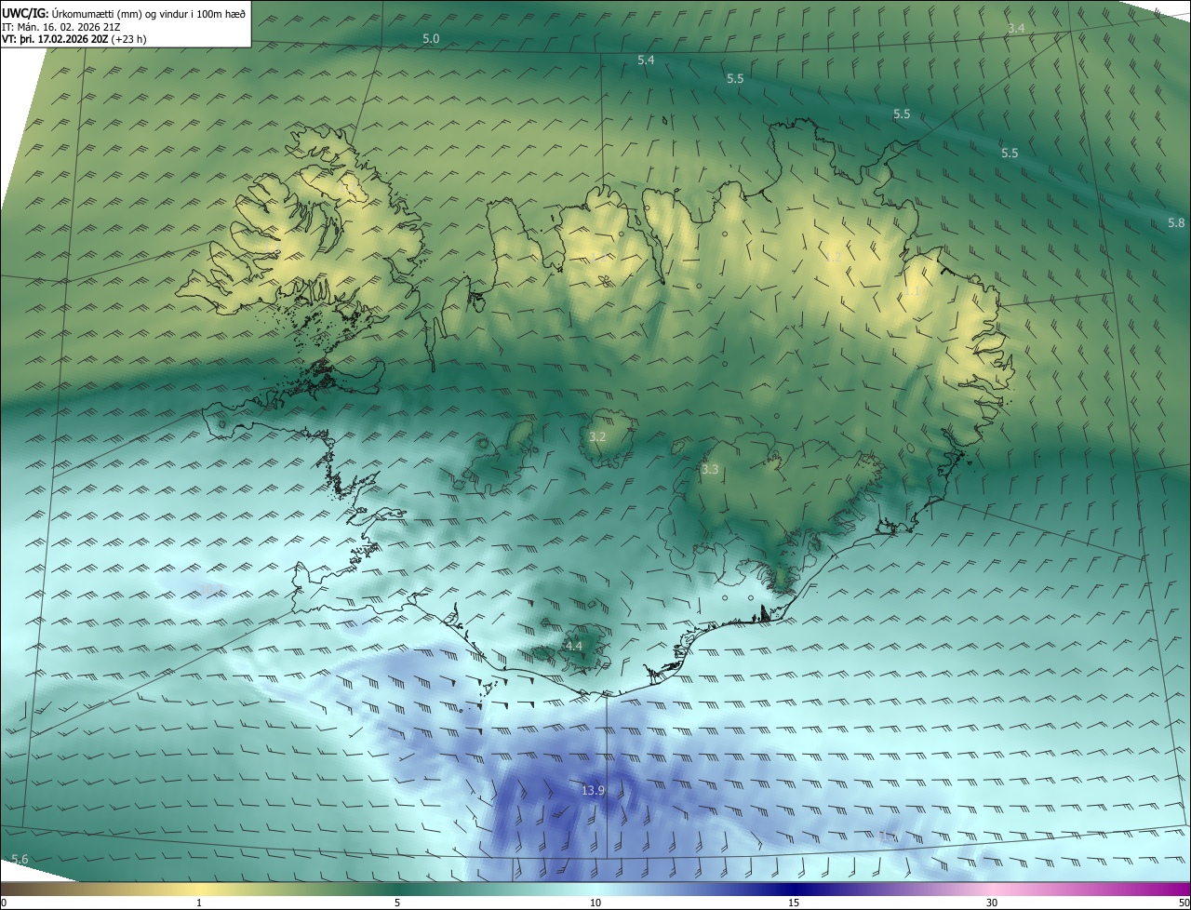Click the colour scale tick label 0
Screen dimensions: 1191x910
4,903
